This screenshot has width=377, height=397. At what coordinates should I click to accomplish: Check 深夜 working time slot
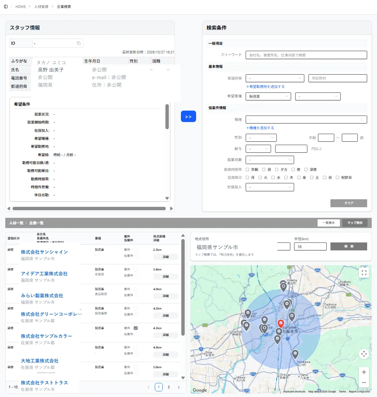306,169
